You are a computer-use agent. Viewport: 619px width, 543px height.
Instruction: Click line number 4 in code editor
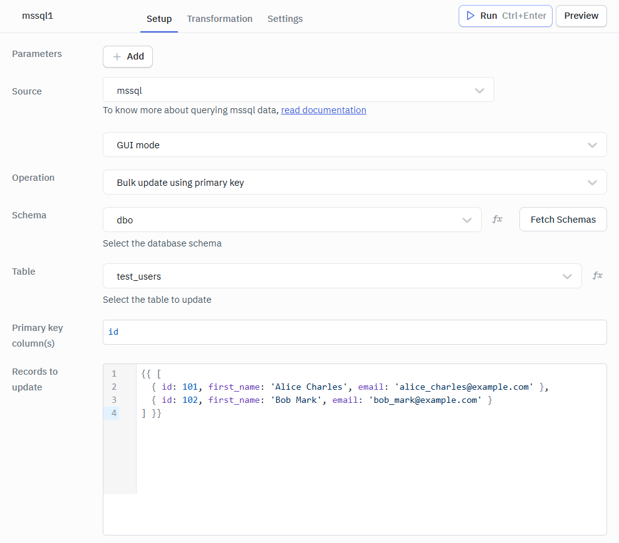pyautogui.click(x=113, y=413)
